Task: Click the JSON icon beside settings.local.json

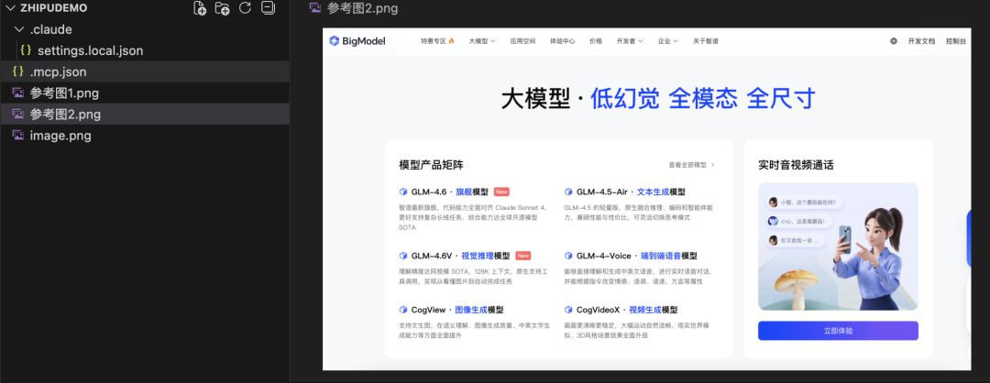Action: tap(26, 50)
